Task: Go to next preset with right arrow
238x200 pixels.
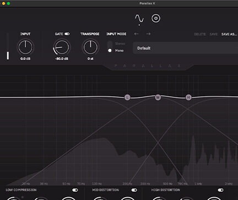Action: click(148, 34)
